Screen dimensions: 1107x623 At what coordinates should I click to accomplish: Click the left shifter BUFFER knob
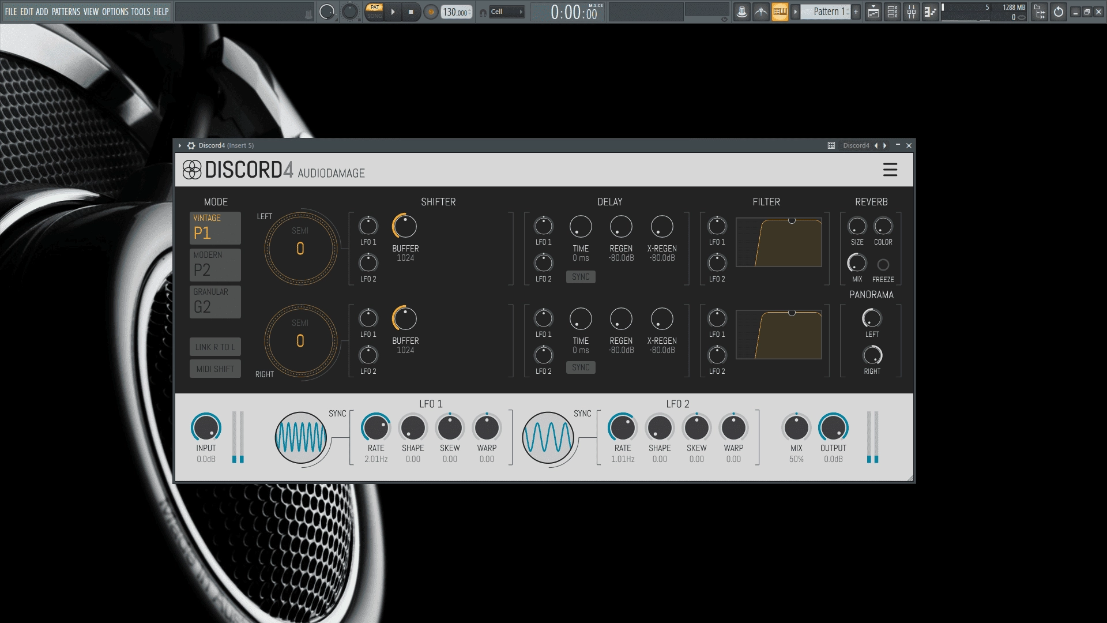coord(405,226)
